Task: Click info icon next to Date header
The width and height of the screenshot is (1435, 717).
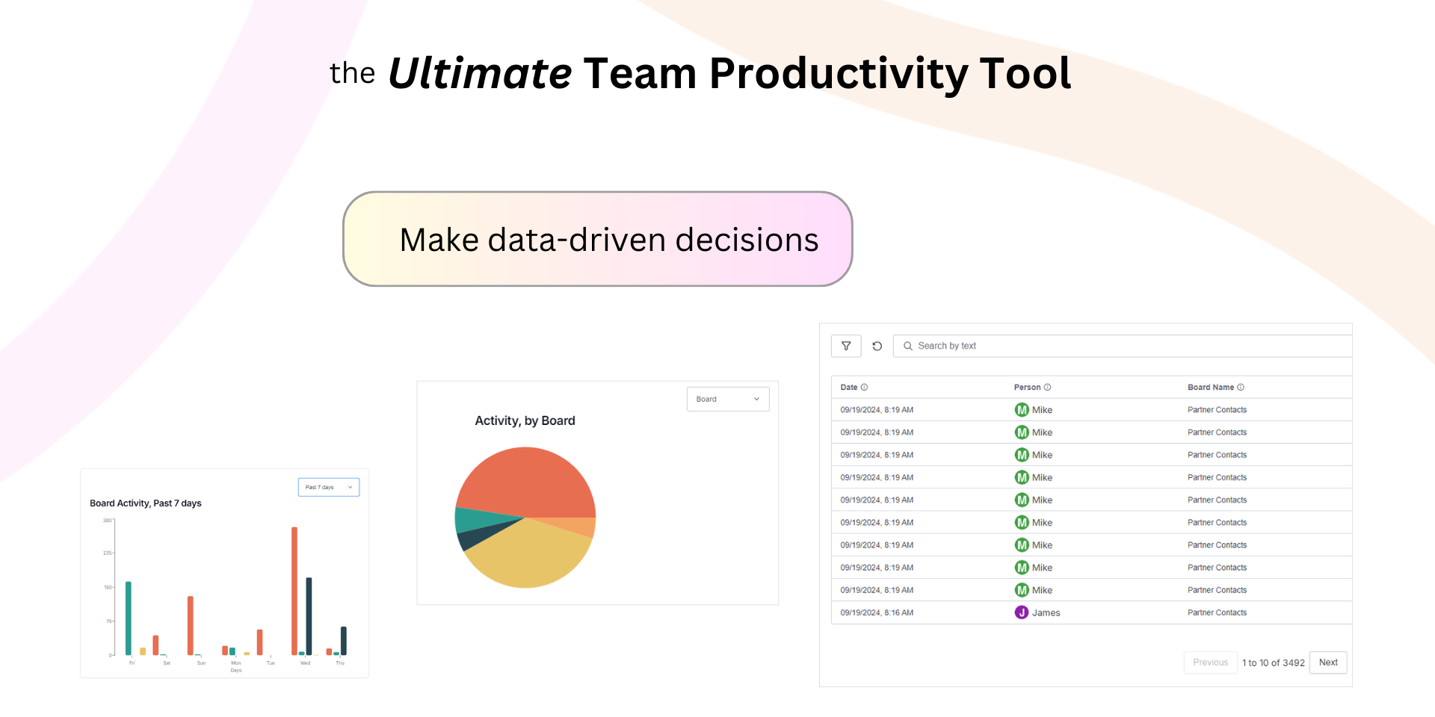Action: pyautogui.click(x=865, y=387)
